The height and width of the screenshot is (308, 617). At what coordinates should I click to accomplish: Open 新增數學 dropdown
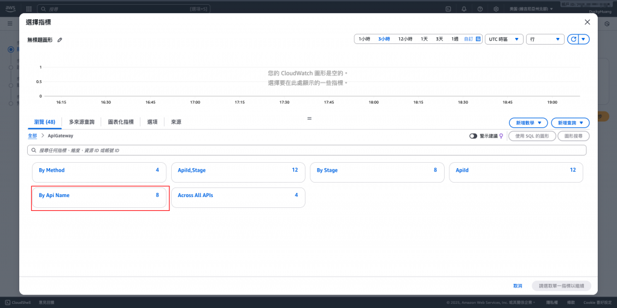(528, 123)
